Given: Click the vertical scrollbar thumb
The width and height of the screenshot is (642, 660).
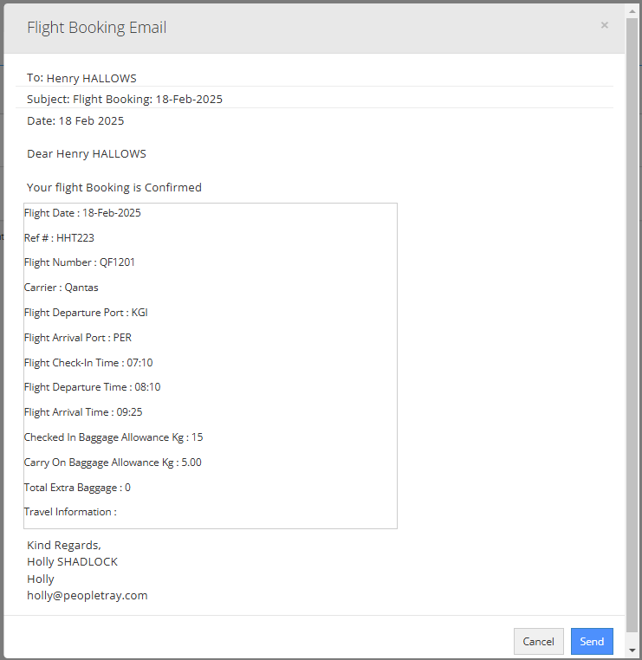Looking at the screenshot, I should (x=632, y=324).
